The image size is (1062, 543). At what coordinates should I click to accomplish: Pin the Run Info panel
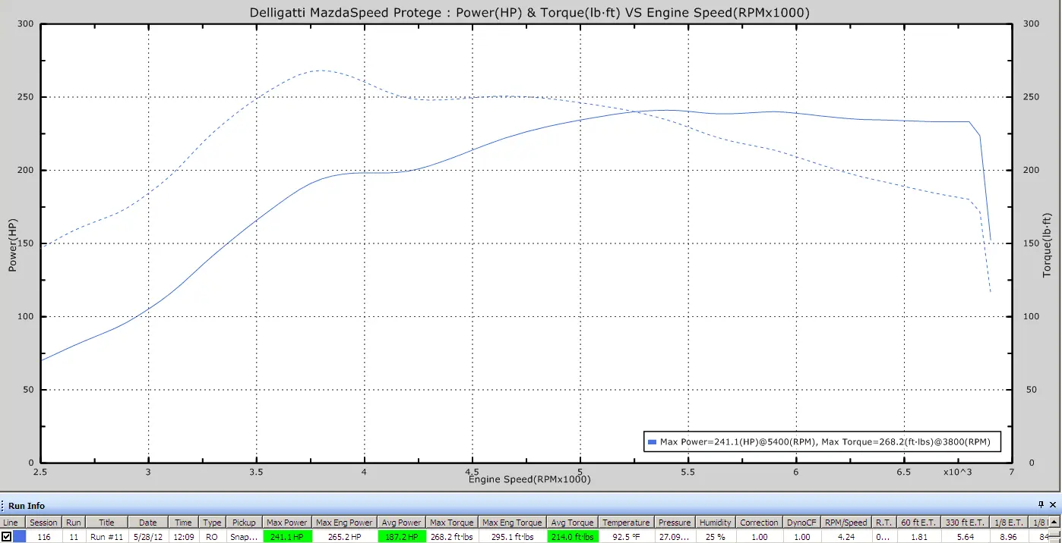[x=1041, y=505]
